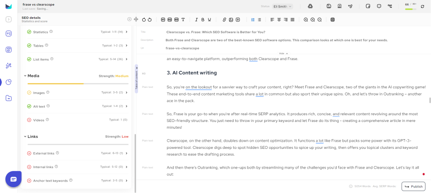
Task: Collapse the Media section
Action: 25,76
